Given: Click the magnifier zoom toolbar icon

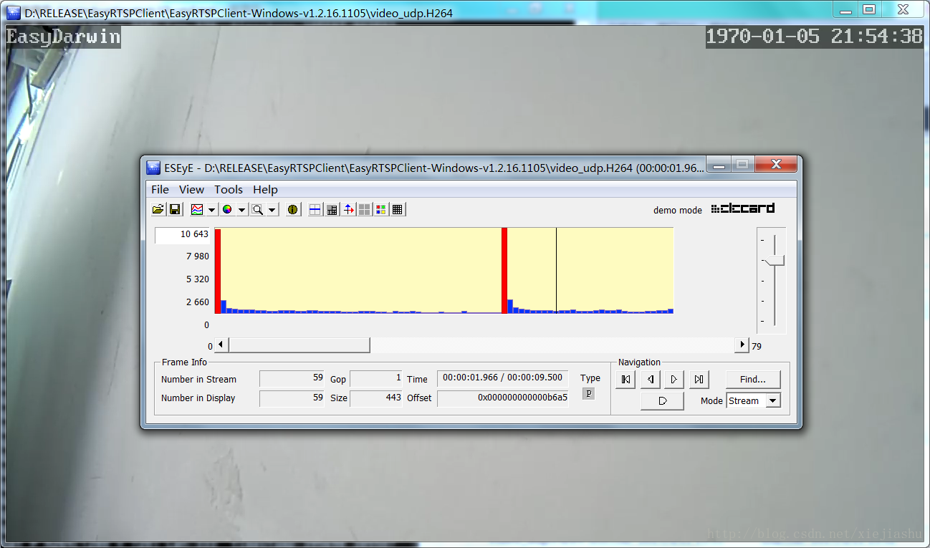Looking at the screenshot, I should click(x=257, y=209).
